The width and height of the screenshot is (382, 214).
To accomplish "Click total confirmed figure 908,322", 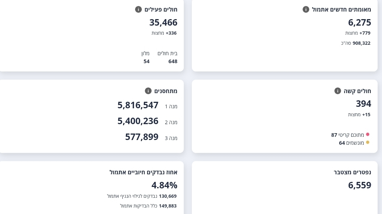I will point(361,43).
